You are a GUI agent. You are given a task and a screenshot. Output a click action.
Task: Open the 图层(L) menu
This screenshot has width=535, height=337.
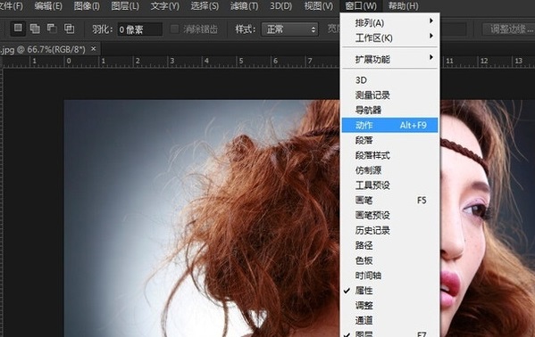click(x=125, y=5)
